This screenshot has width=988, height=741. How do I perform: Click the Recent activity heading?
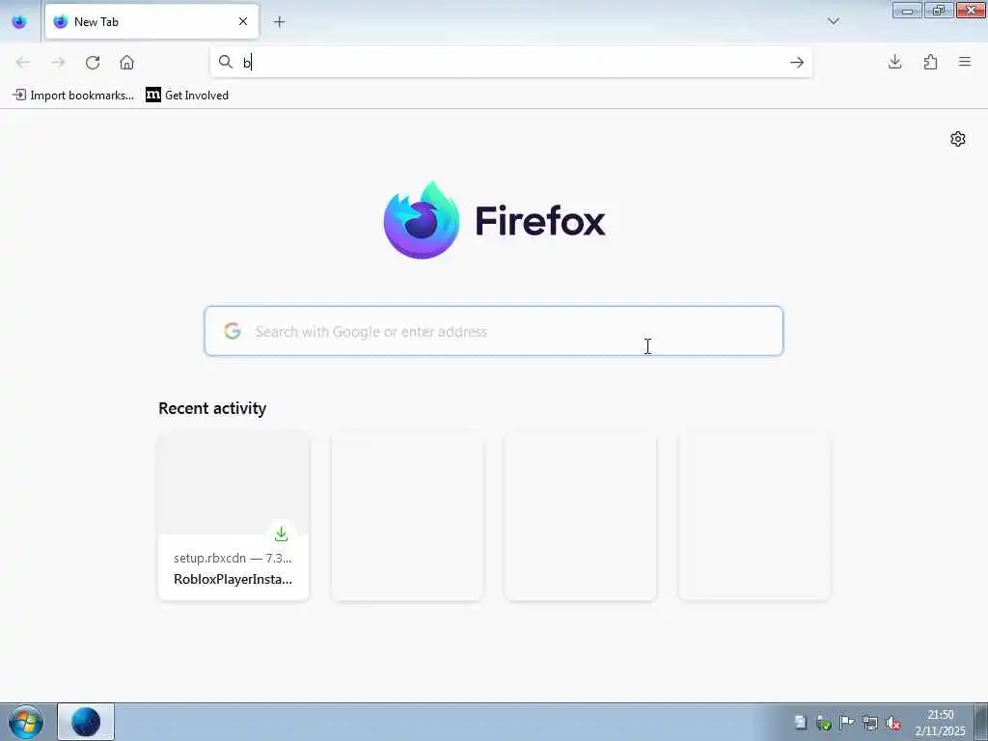pos(212,408)
